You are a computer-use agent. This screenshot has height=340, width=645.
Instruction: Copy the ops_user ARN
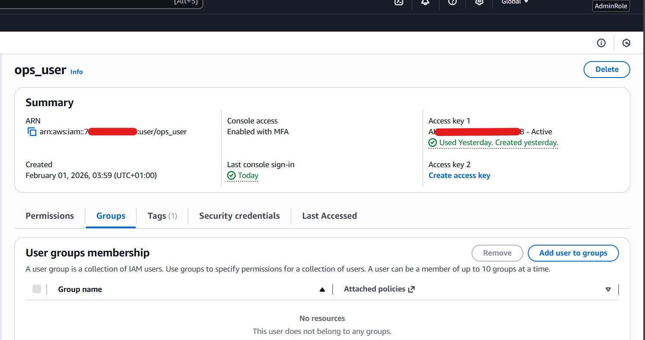coord(32,132)
